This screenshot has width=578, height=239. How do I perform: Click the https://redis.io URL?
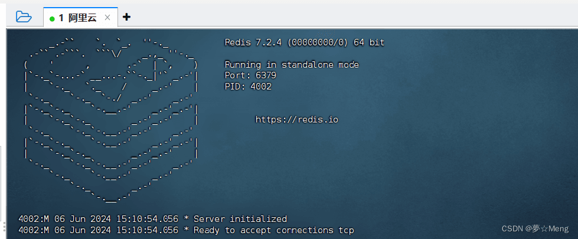[x=297, y=119]
